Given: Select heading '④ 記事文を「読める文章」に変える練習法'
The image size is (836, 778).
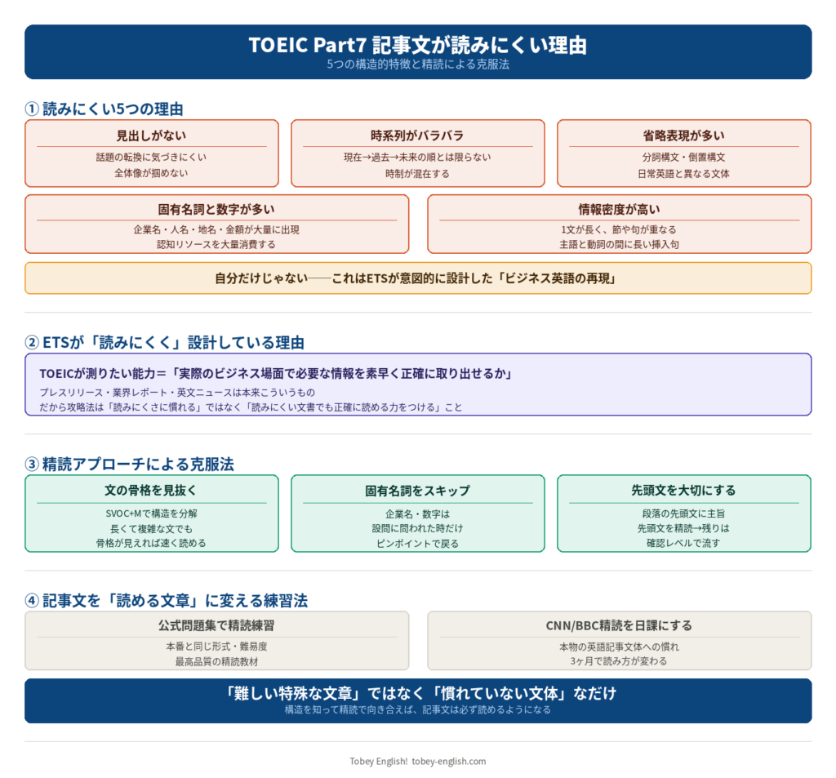Looking at the screenshot, I should (167, 601).
